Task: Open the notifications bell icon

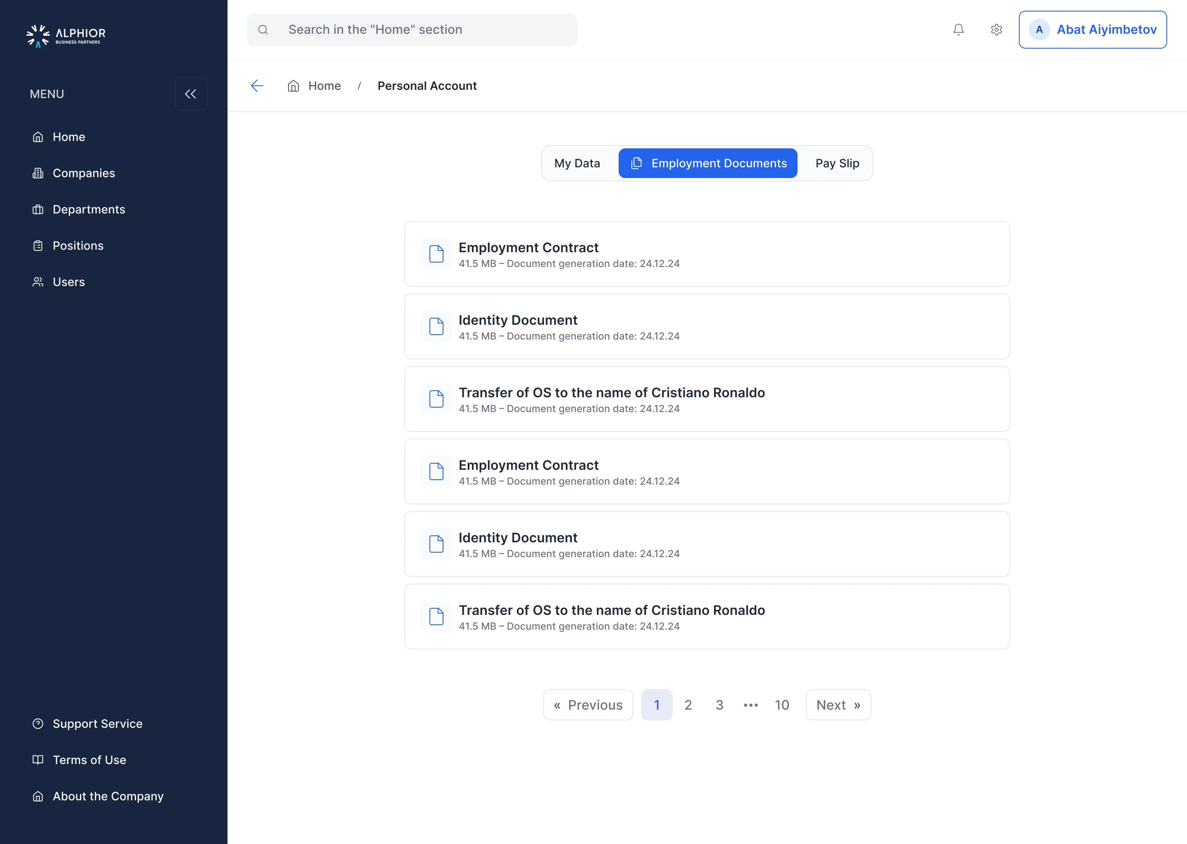Action: pyautogui.click(x=958, y=30)
